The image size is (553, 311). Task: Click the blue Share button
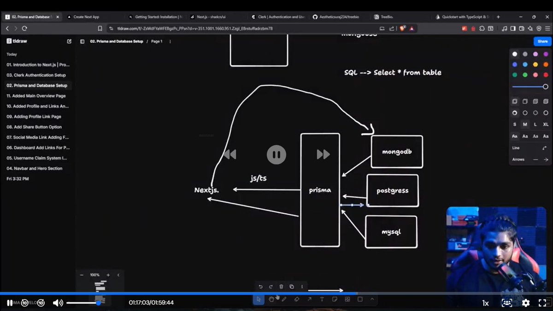(542, 41)
